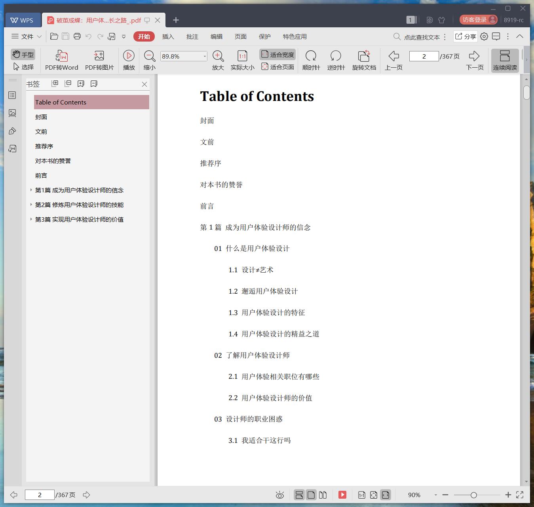
Task: Switch to 保护 ribbon tab
Action: [264, 36]
